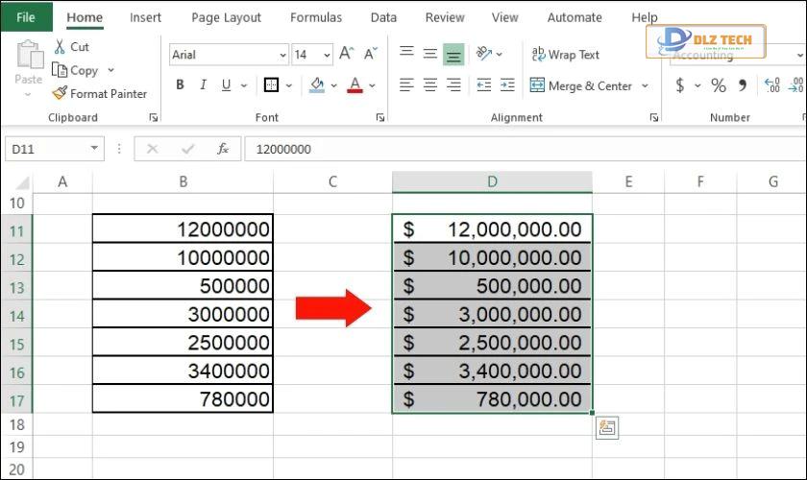This screenshot has height=480, width=807.
Task: Open Clipboard group dialog launcher
Action: click(154, 118)
